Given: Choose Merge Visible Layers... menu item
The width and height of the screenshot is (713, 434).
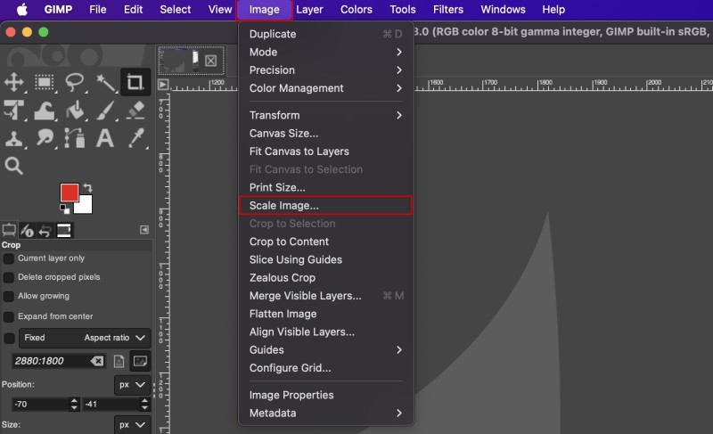Looking at the screenshot, I should click(x=325, y=296).
